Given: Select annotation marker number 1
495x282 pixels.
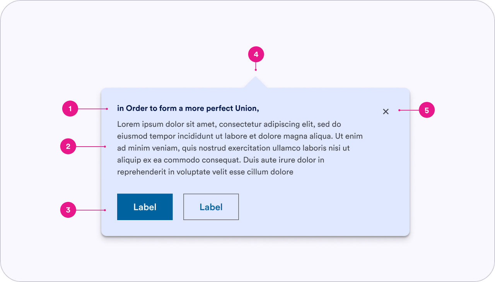Looking at the screenshot, I should (70, 109).
